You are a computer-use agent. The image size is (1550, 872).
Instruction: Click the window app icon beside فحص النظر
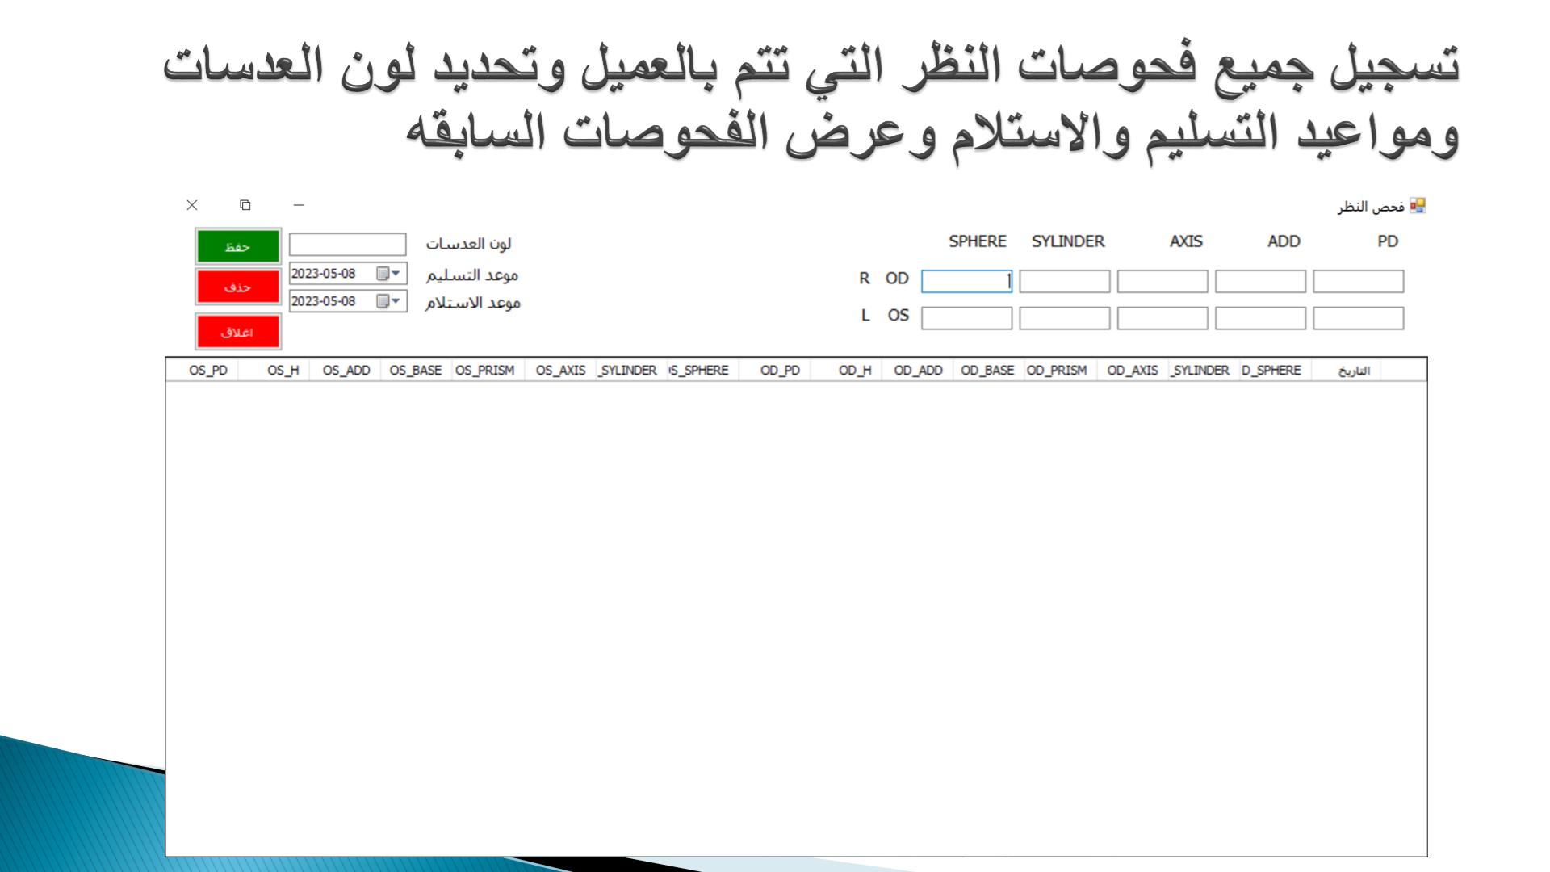1418,206
